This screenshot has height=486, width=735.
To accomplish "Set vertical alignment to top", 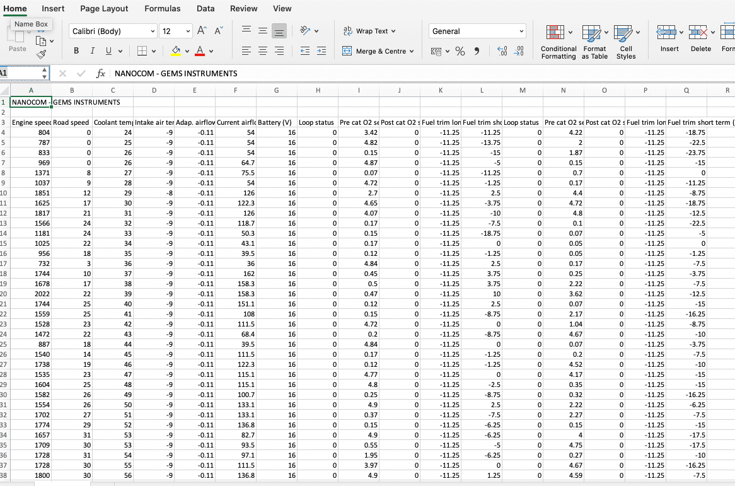I will (246, 31).
